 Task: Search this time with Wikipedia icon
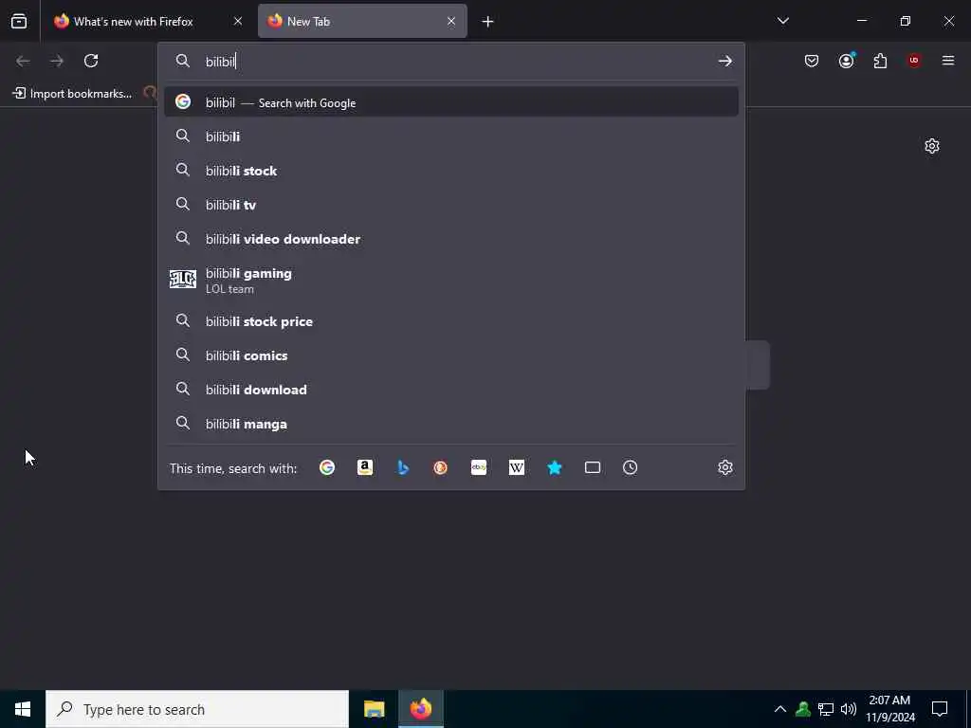[517, 467]
